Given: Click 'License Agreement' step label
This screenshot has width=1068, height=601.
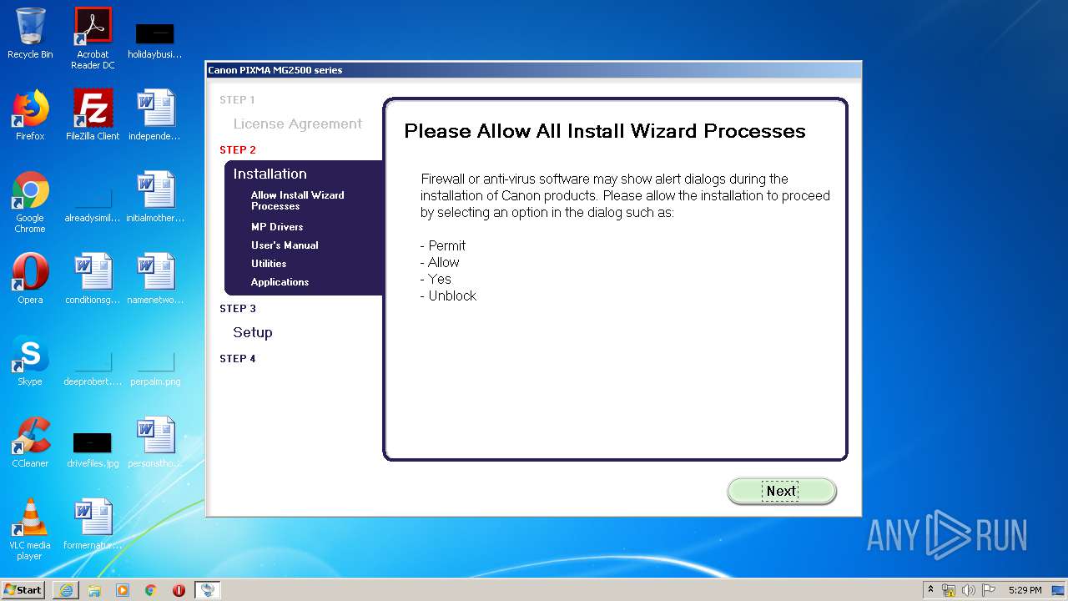Looking at the screenshot, I should pos(298,124).
